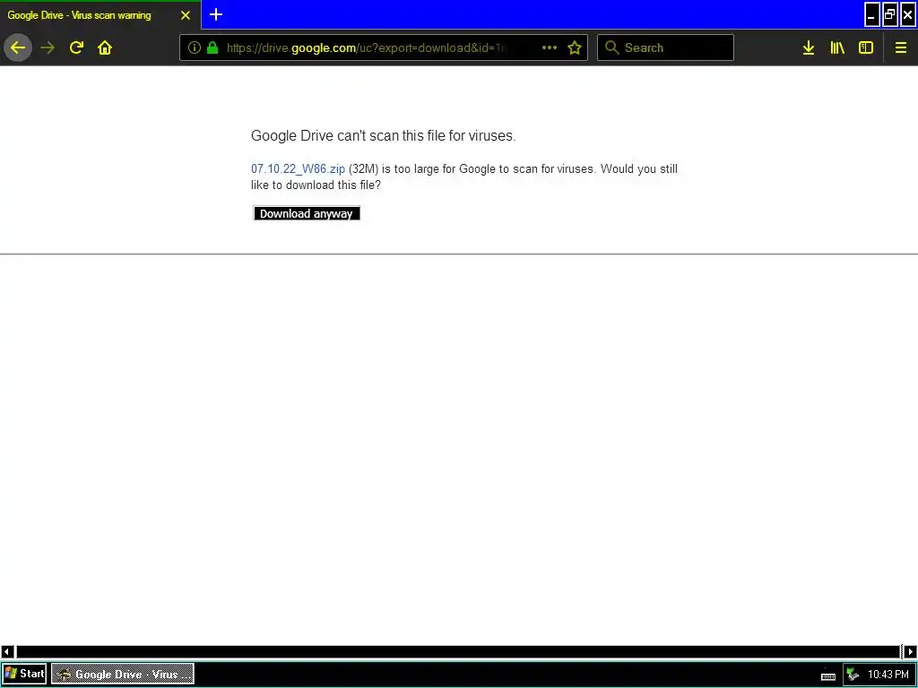
Task: Close the Google Drive virus scan tab
Action: coord(186,15)
